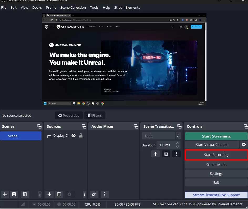Screen dimensions: 248x209
Task: Open the Scene Collection menu
Action: click(73, 7)
